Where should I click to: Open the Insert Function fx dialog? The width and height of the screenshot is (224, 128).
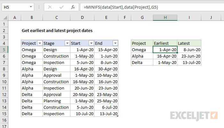(73, 7)
